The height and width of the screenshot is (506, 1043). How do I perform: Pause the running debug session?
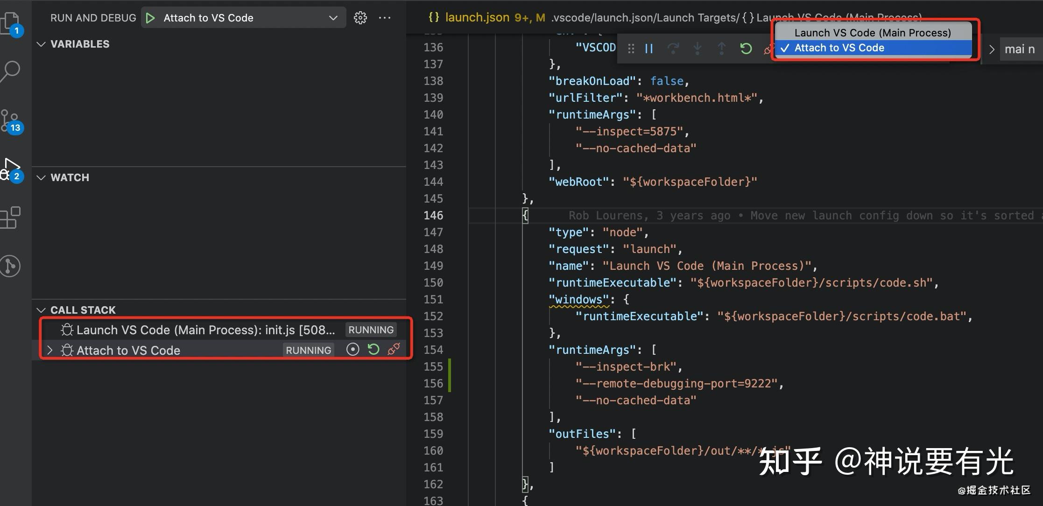click(x=648, y=48)
